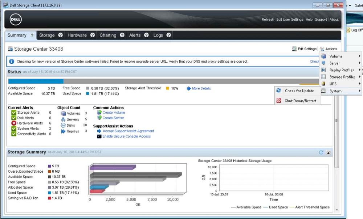Viewport: 363px width, 219px height.
Task: Click Enable Secure Console Access link
Action: click(x=127, y=136)
